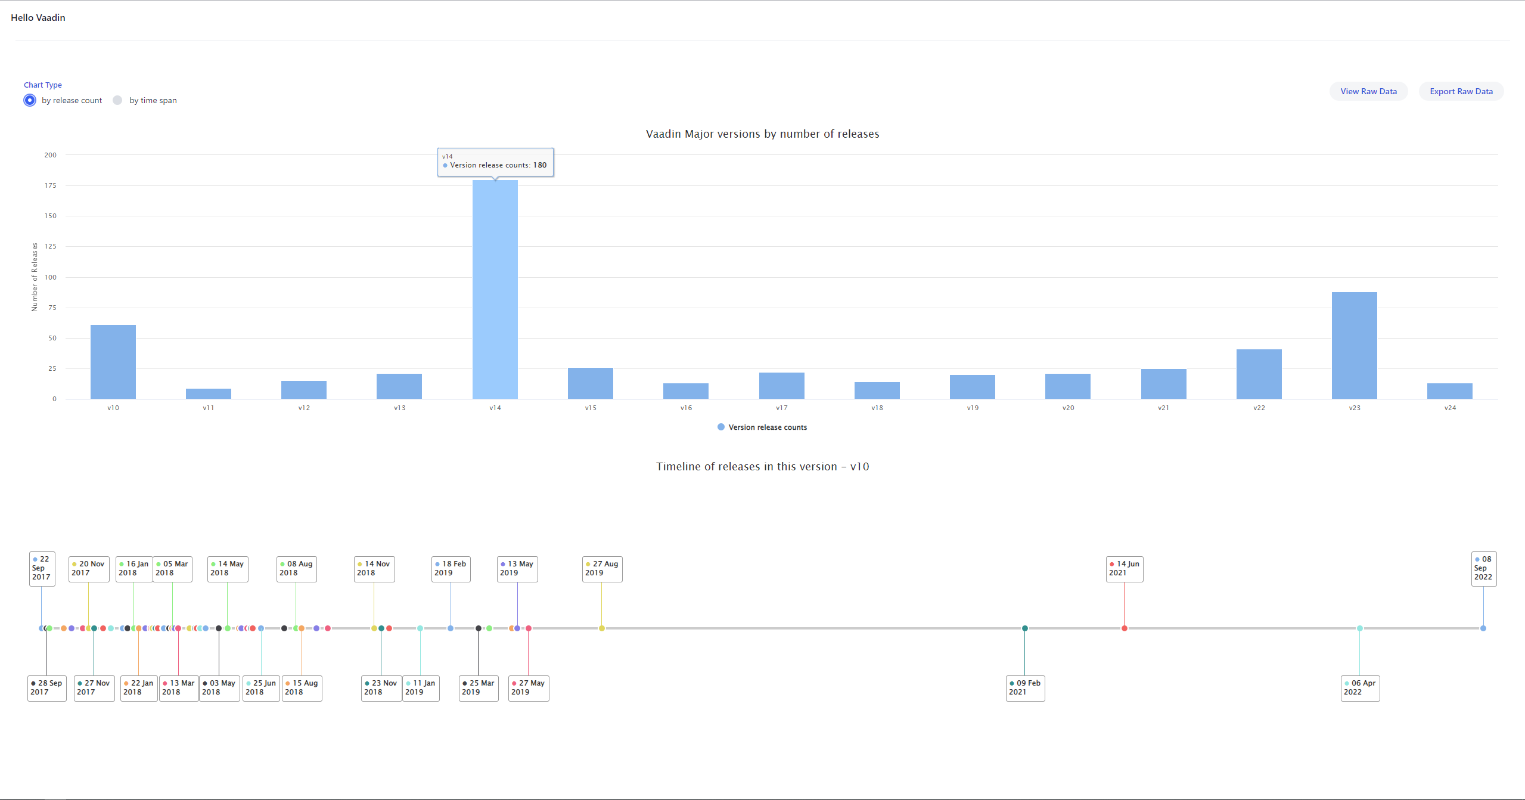1525x800 pixels.
Task: Click the v23 bar in the chart
Action: click(1354, 345)
